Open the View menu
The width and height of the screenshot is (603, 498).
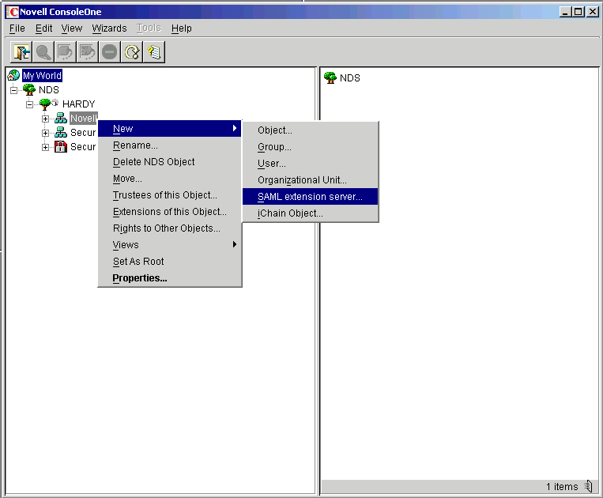coord(72,28)
